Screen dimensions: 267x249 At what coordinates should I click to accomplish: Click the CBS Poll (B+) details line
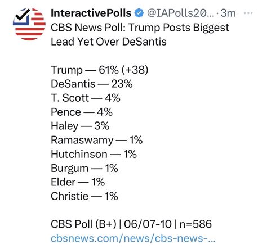click(x=131, y=224)
